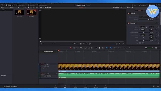
Task: Go to previous clip edit point
Action: (123, 44)
